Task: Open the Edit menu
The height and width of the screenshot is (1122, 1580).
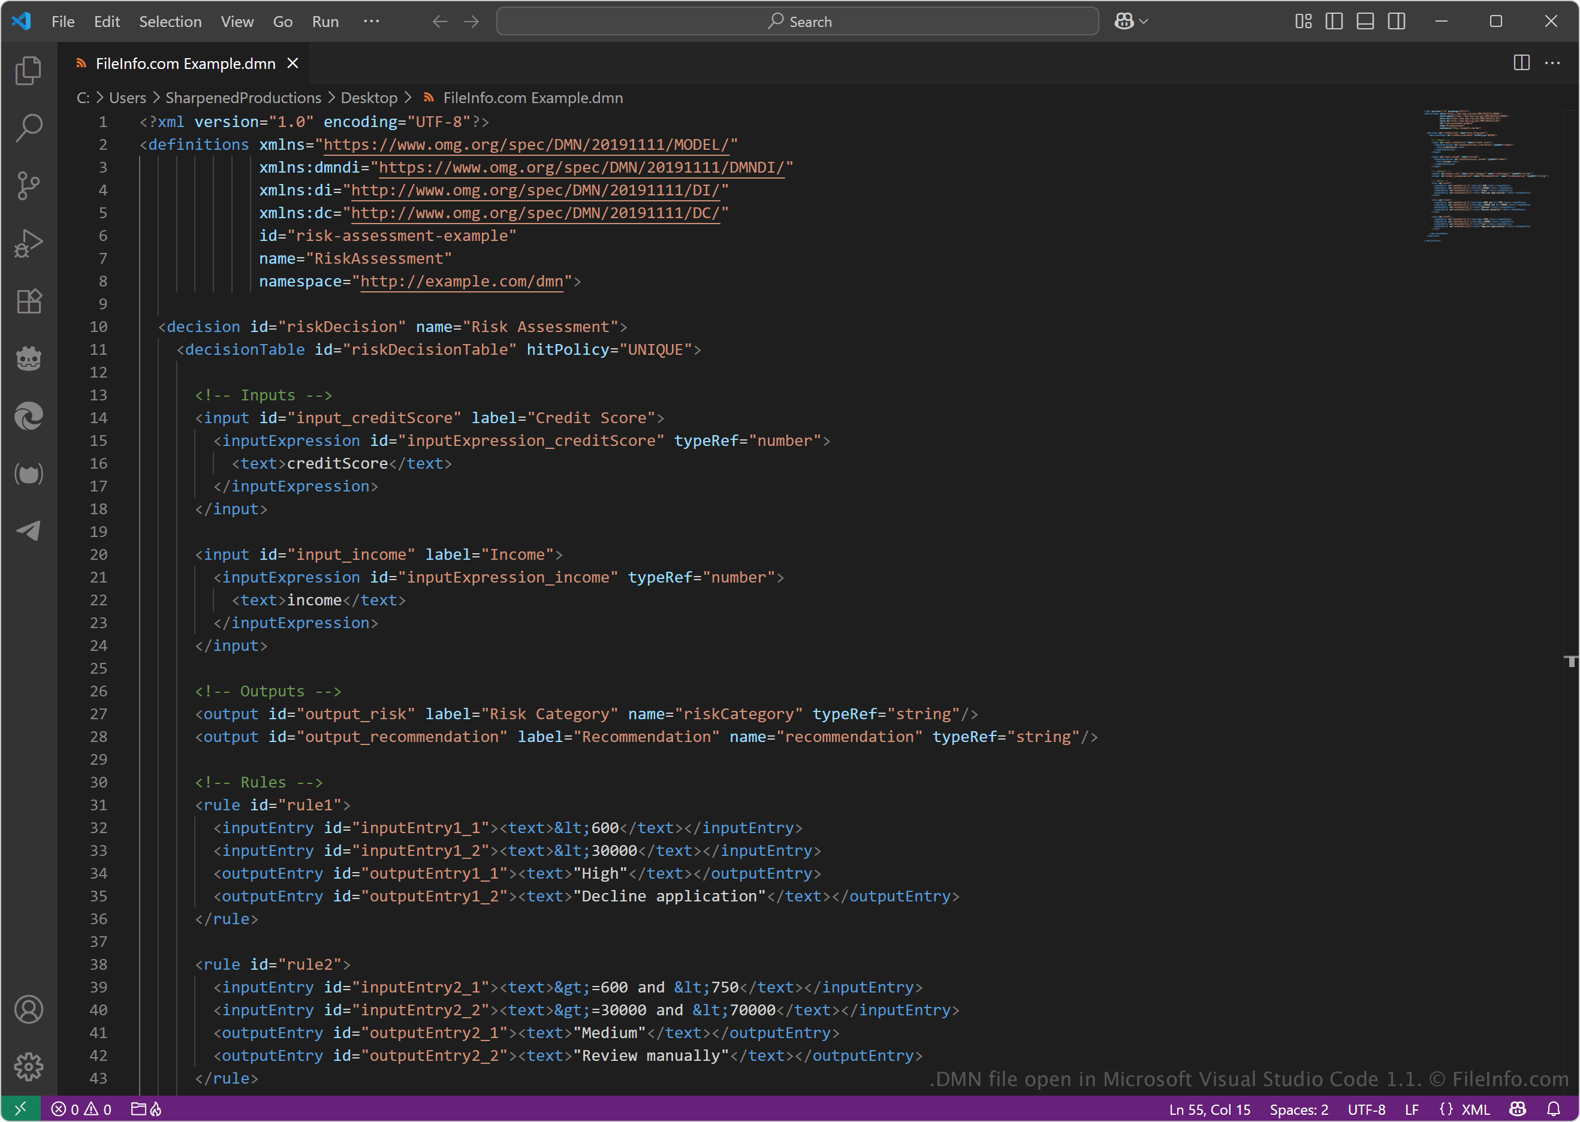Action: pos(107,22)
